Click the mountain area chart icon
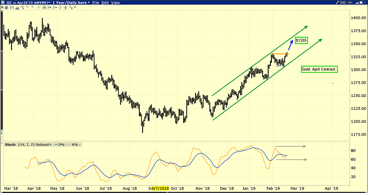Image resolution: width=368 pixels, height=193 pixels. pyautogui.click(x=17, y=8)
